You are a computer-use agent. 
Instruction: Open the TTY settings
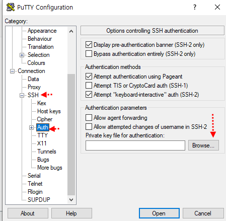coord(42,135)
